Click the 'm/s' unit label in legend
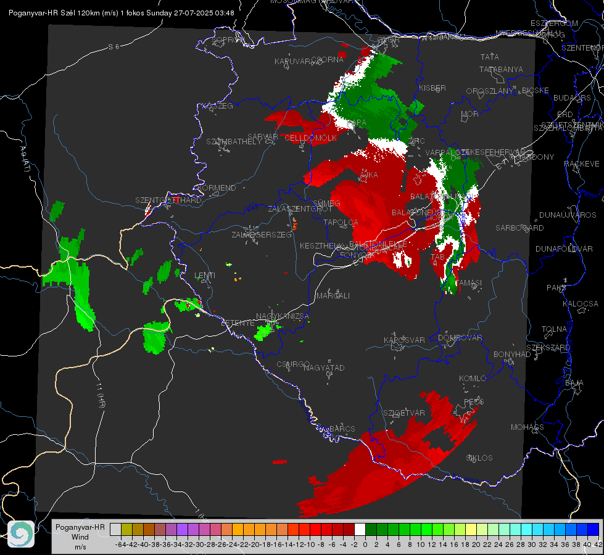 [x=80, y=547]
